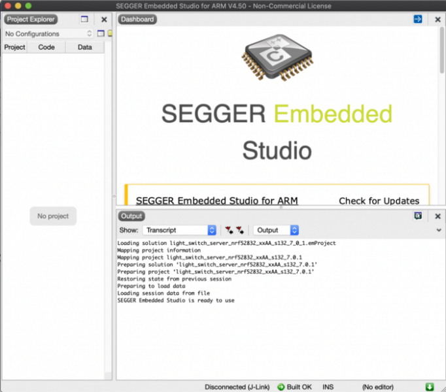The width and height of the screenshot is (446, 392).
Task: Close the Output panel
Action: (x=437, y=216)
